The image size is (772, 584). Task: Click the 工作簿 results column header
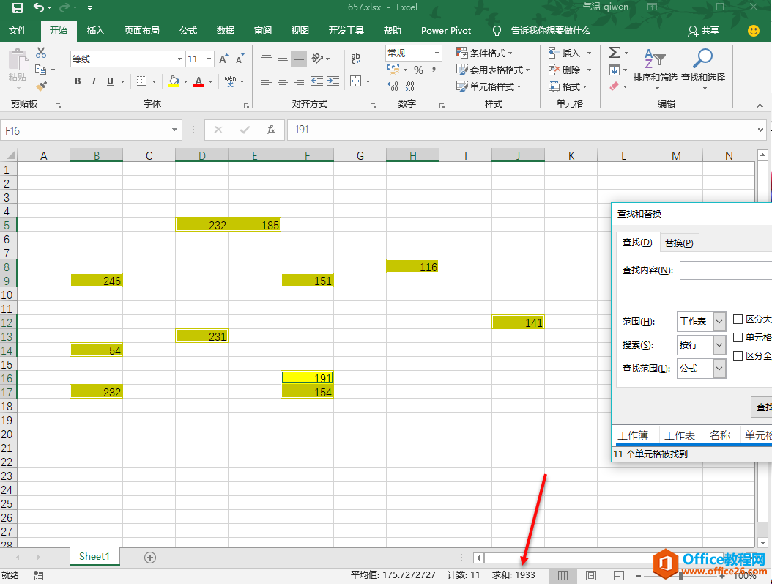(633, 435)
